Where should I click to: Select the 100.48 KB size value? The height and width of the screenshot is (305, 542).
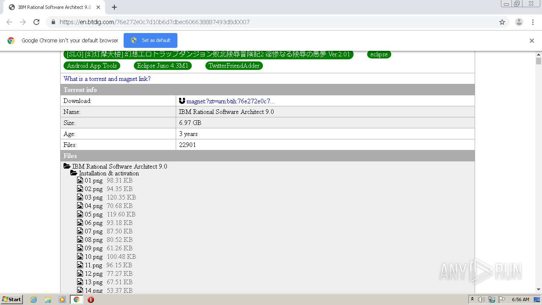click(x=121, y=257)
